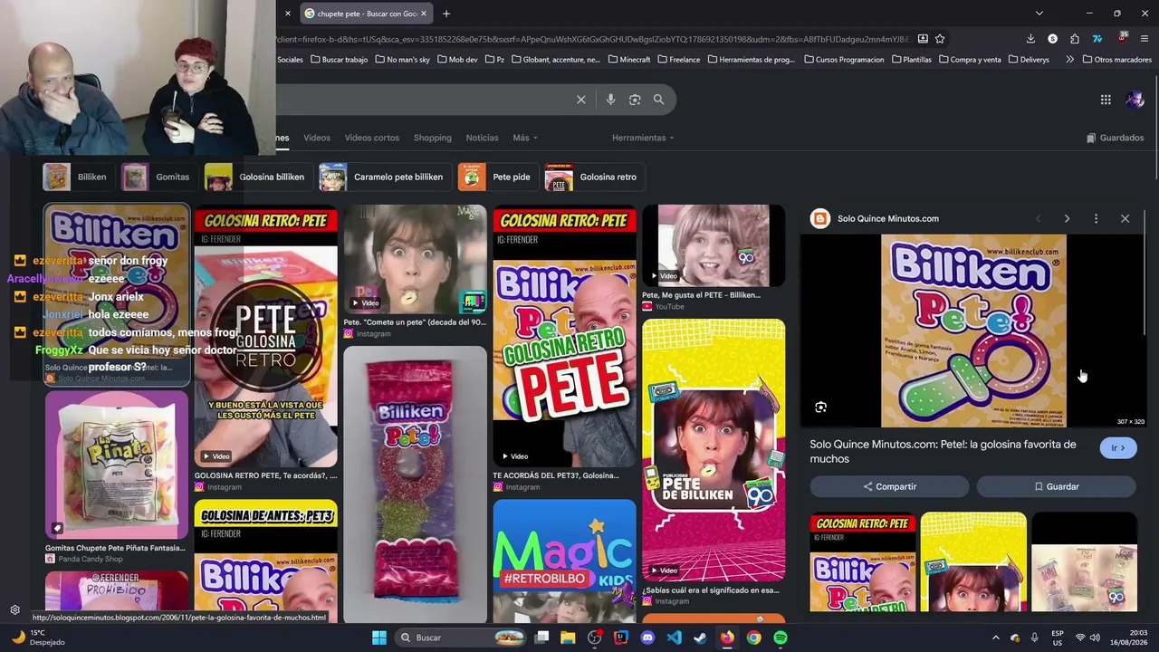Image resolution: width=1159 pixels, height=652 pixels.
Task: Open the Billiken Pete candy wrapper image
Action: 415,484
